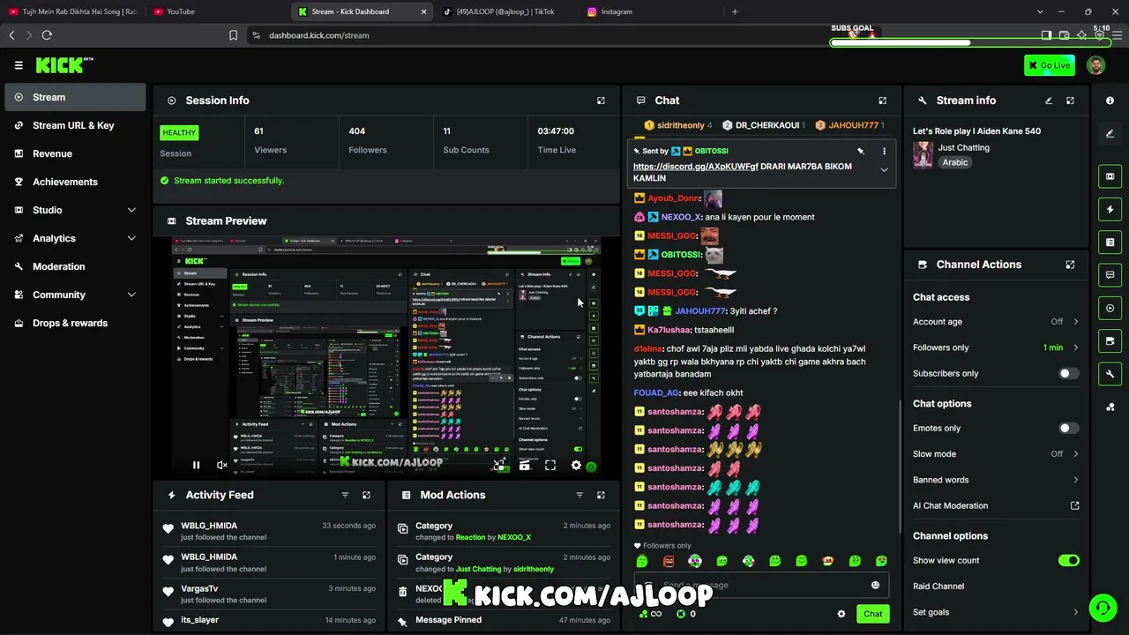Image resolution: width=1129 pixels, height=635 pixels.
Task: Filter the Activity Feed
Action: (x=345, y=496)
